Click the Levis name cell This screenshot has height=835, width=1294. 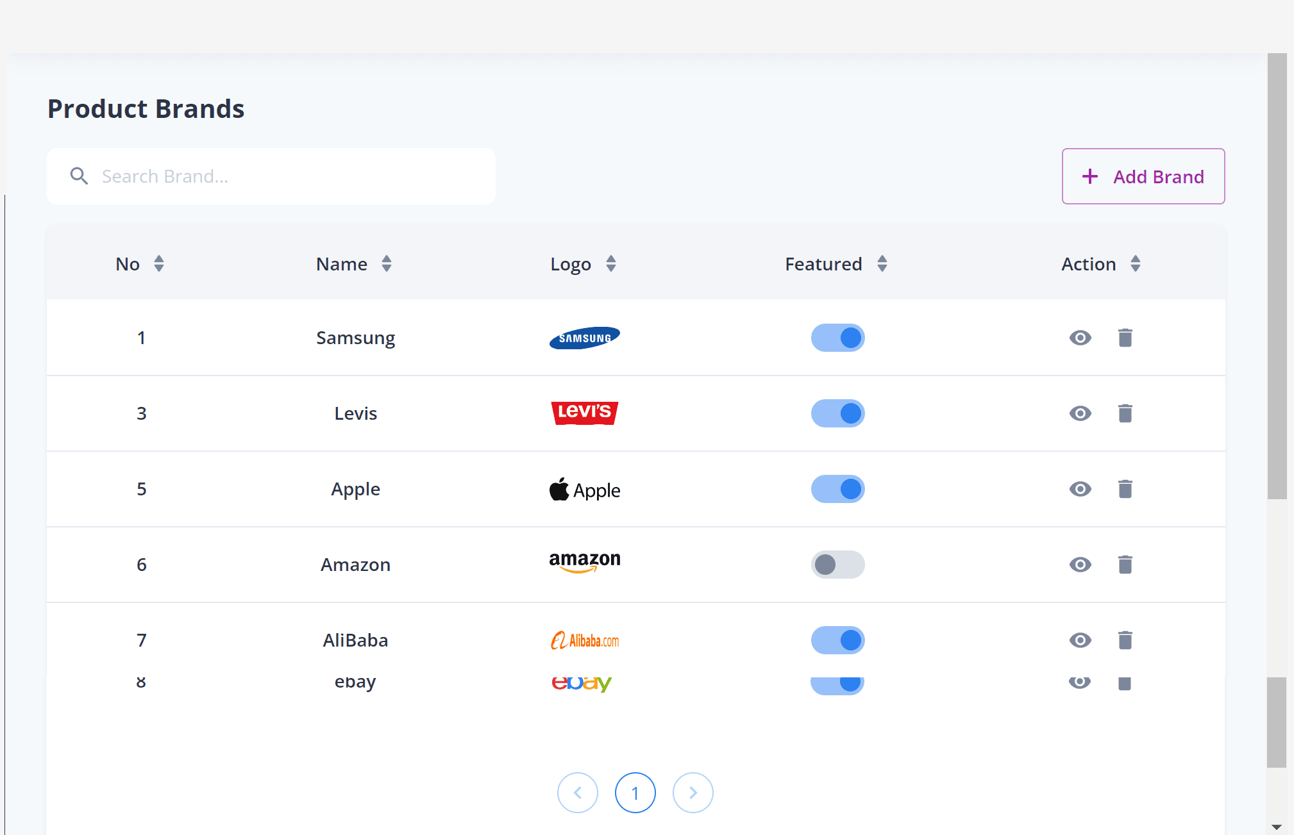point(356,413)
